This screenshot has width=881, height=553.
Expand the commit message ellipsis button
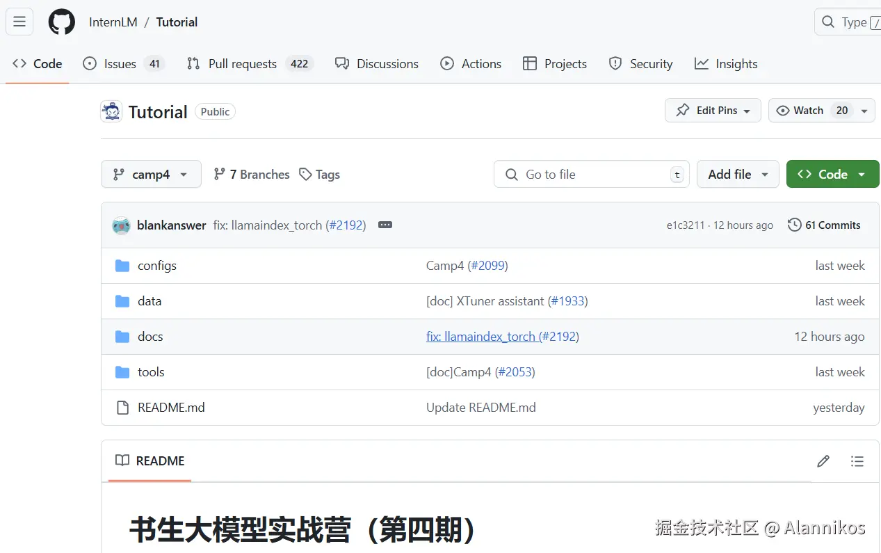tap(385, 225)
